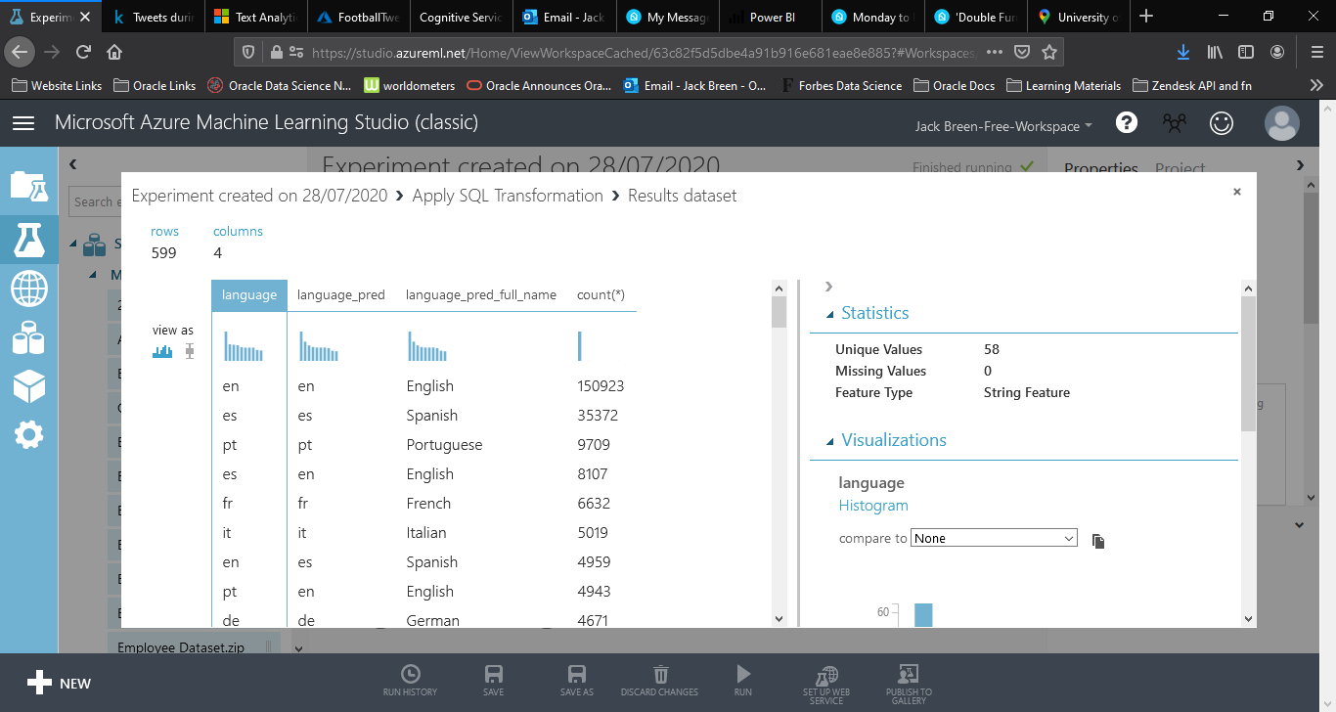Click the 150923 count cell
This screenshot has height=712, width=1336.
[x=601, y=386]
